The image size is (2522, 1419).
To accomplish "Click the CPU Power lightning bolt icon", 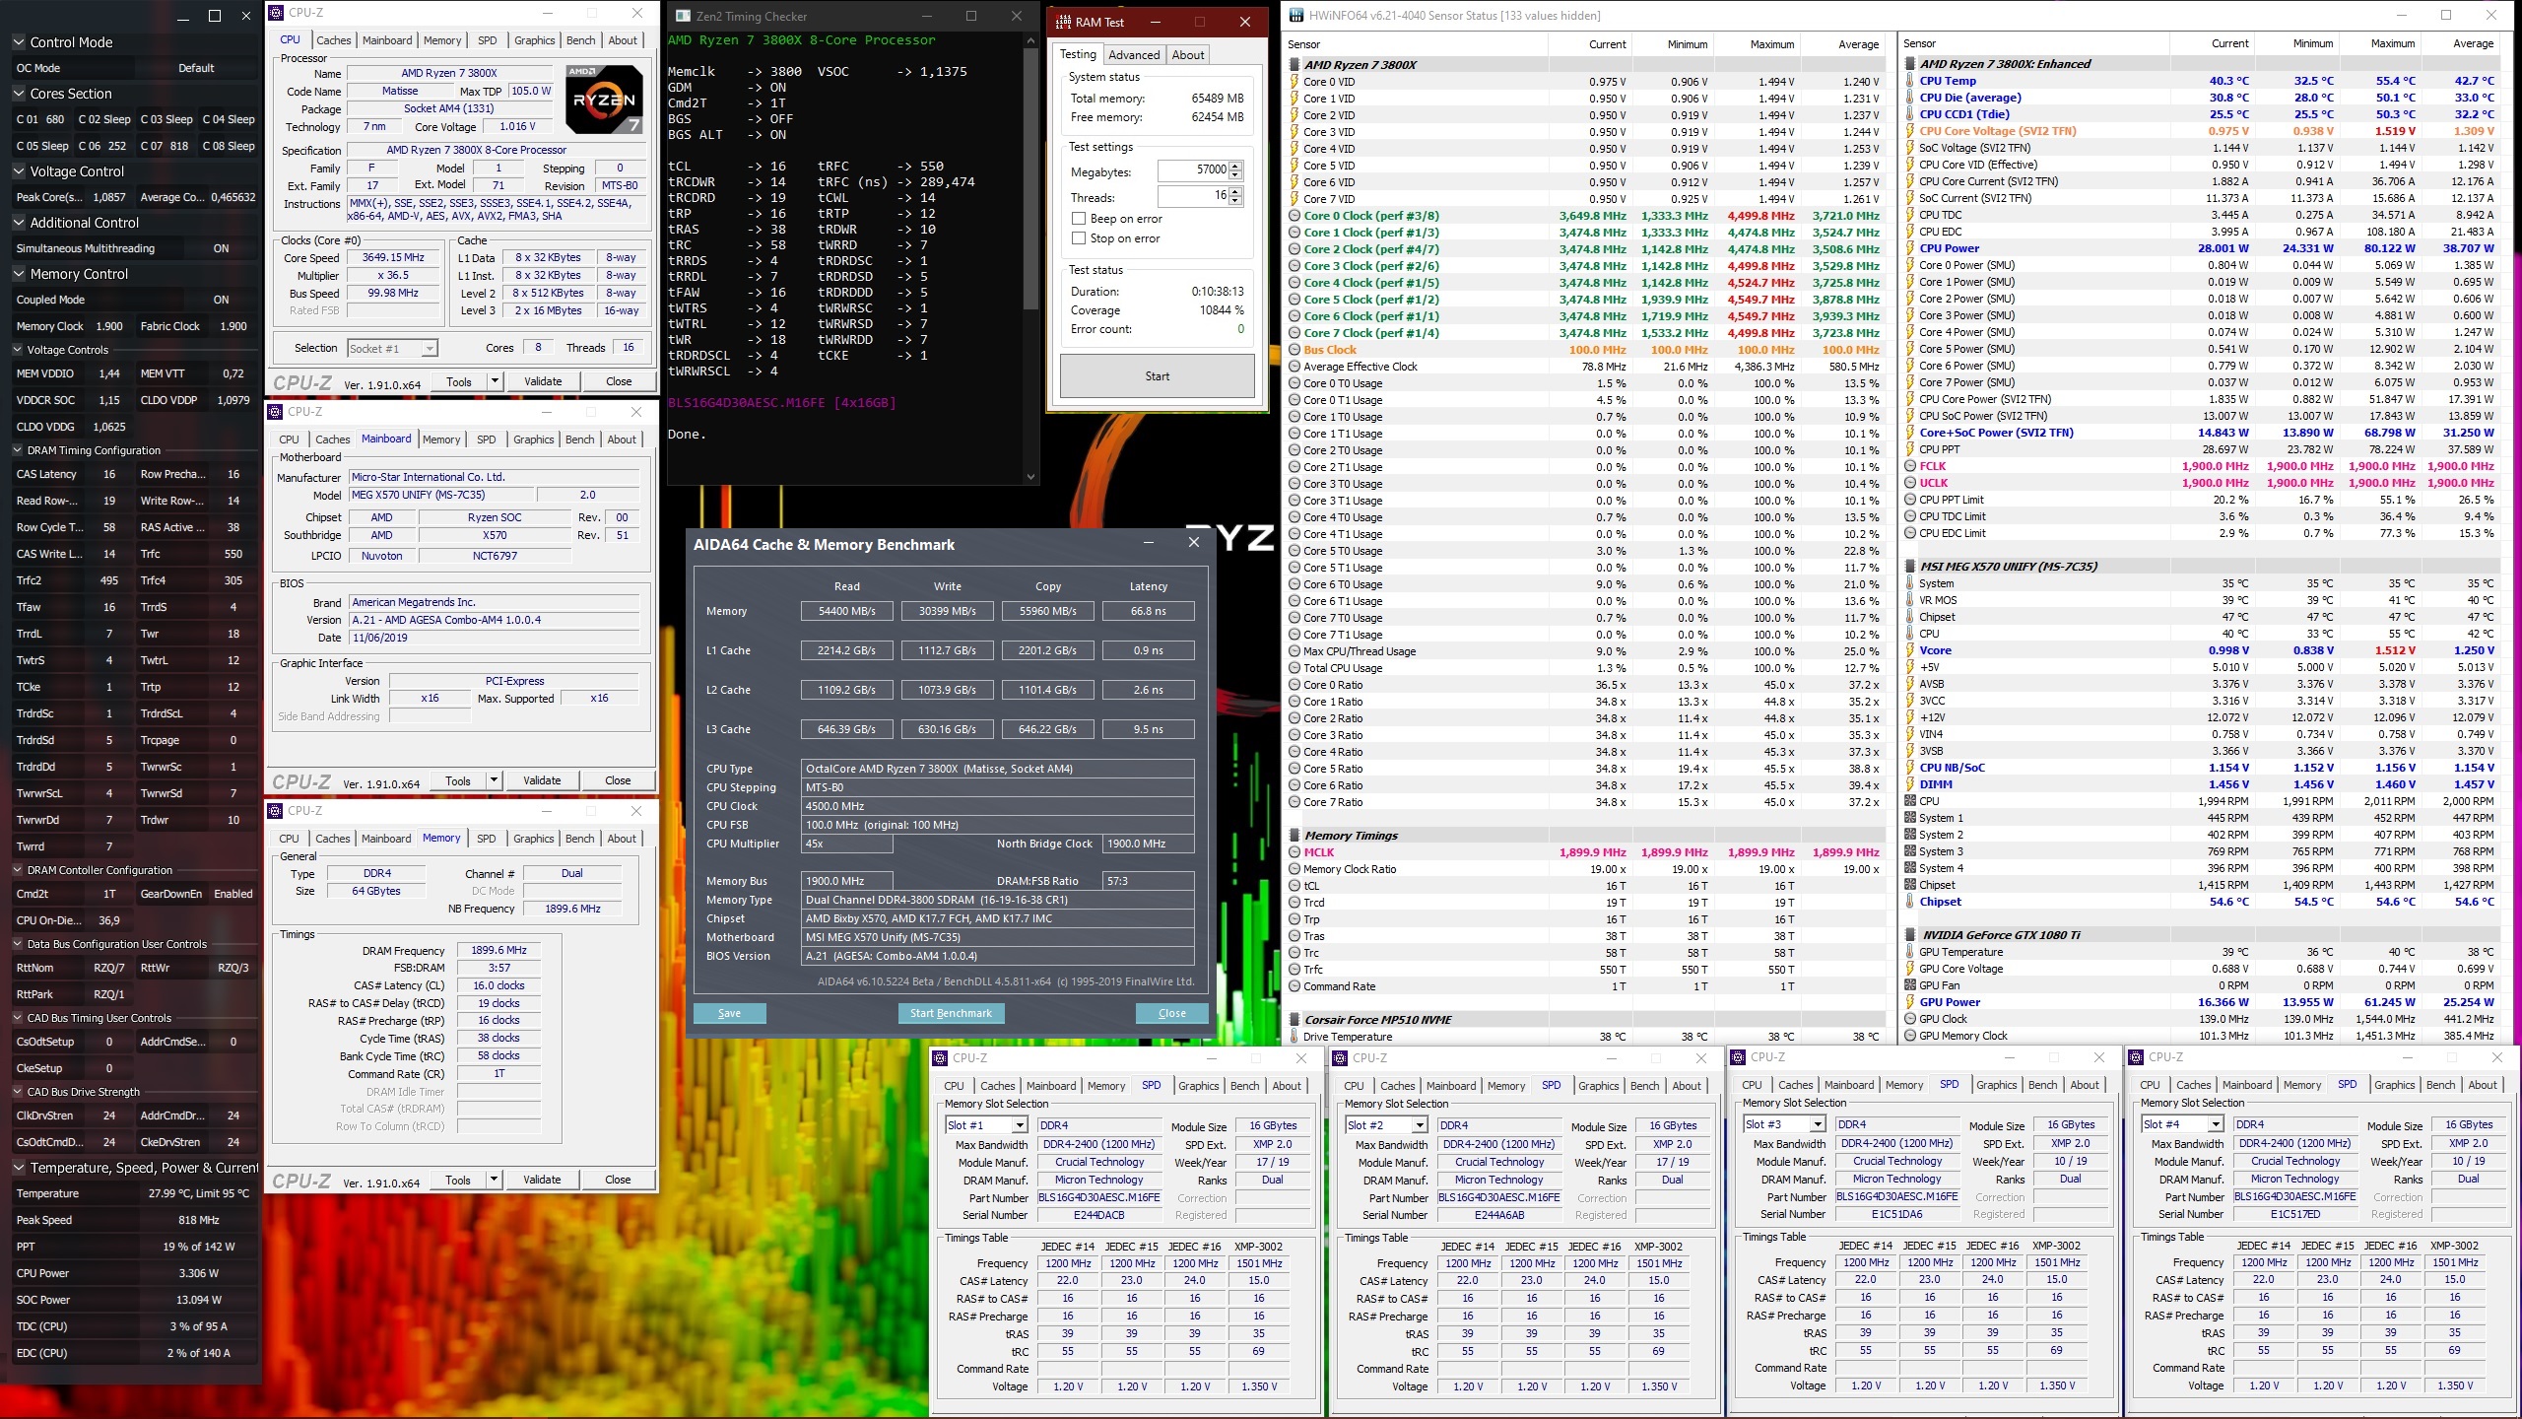I will [1909, 248].
